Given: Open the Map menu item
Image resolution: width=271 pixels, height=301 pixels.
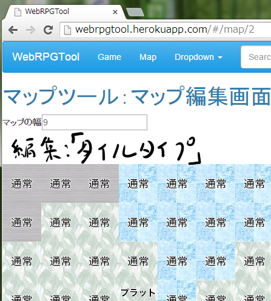Looking at the screenshot, I should [148, 57].
